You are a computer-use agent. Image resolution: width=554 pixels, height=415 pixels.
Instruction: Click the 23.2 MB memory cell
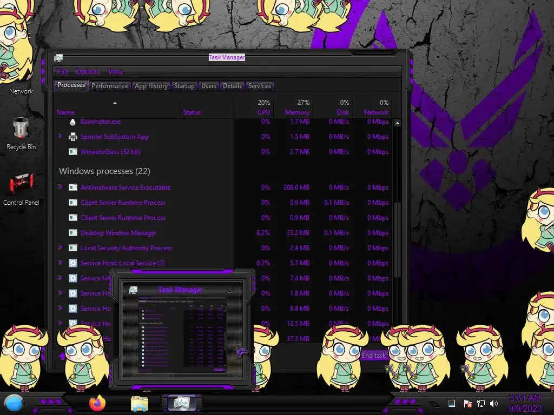[x=298, y=233]
